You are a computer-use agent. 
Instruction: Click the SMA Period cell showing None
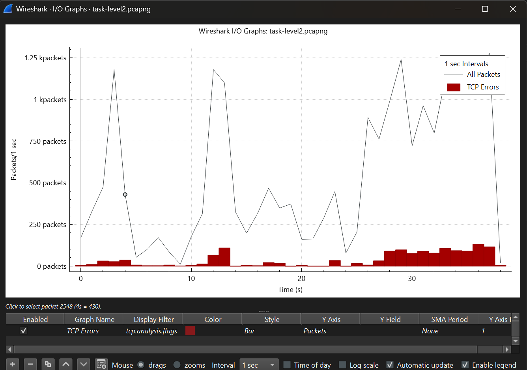[449, 331]
